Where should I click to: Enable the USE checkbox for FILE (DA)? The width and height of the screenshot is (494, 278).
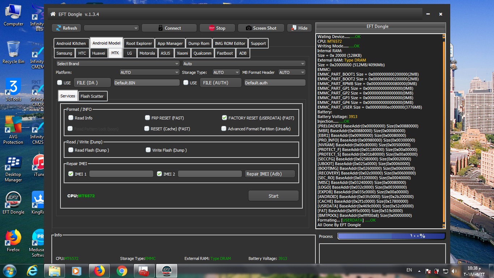point(60,83)
